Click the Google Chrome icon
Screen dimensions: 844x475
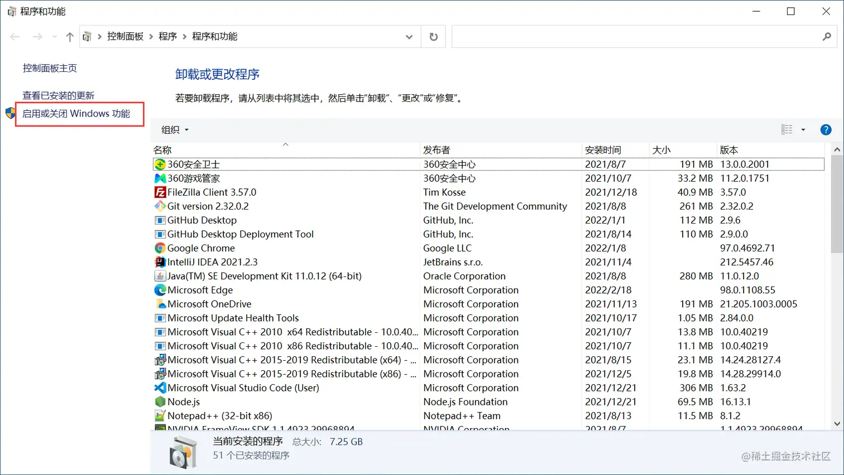(160, 248)
